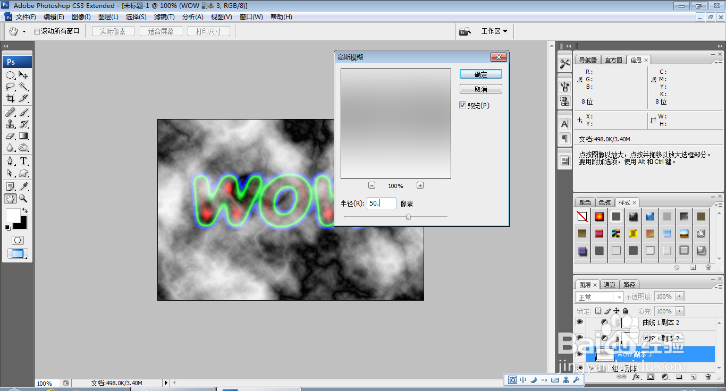Select the Custom Shape tool
Viewport: 726px width, 391px height.
click(23, 173)
